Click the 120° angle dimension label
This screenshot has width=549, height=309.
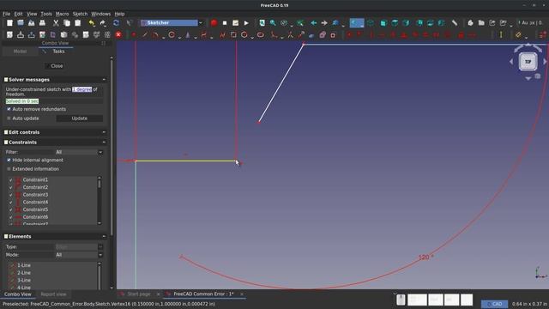(x=425, y=257)
